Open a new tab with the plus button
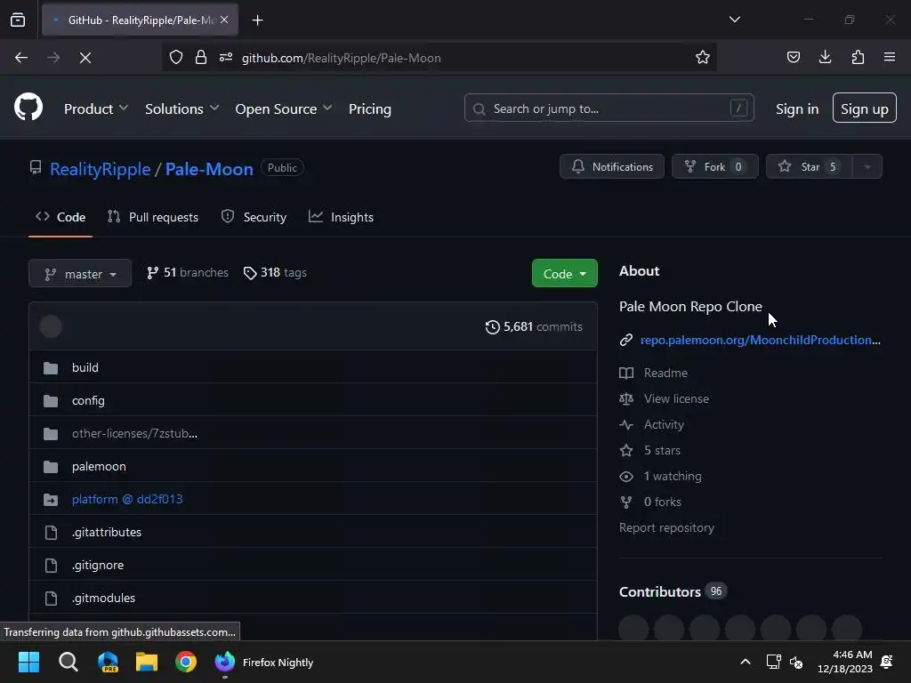Screen dimensions: 911x683 257,20
